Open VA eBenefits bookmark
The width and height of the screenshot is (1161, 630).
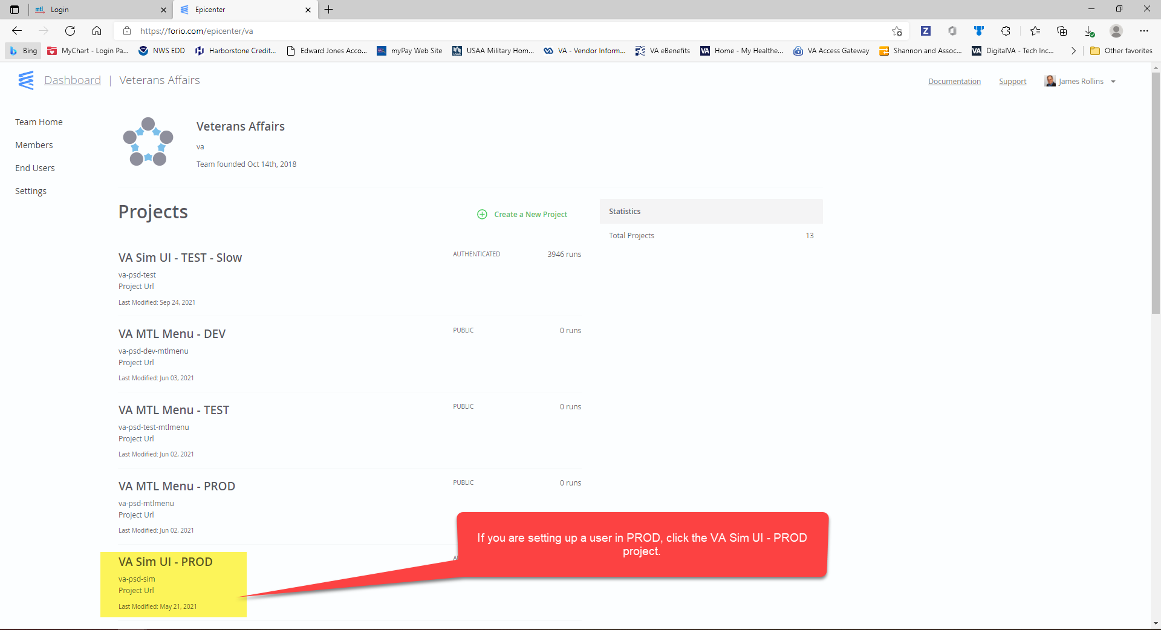[662, 51]
